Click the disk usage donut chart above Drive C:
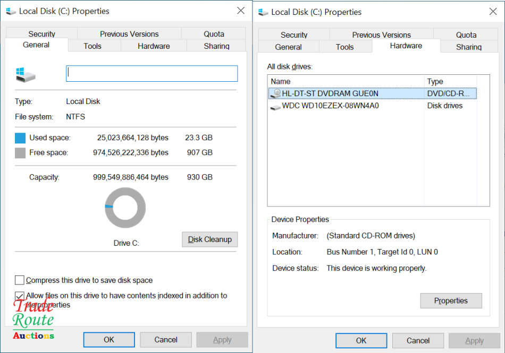The width and height of the screenshot is (505, 353). coord(125,208)
